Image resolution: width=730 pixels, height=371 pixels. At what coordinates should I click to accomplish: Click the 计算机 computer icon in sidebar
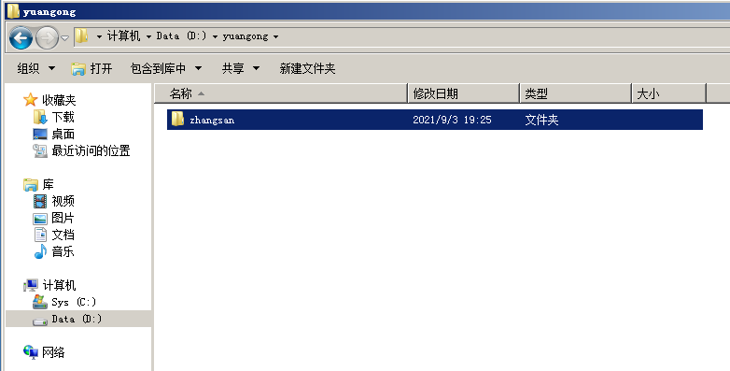tap(31, 285)
